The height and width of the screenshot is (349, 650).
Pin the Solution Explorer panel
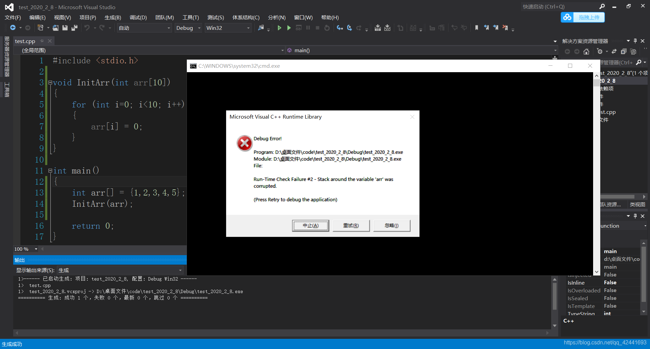pos(635,41)
